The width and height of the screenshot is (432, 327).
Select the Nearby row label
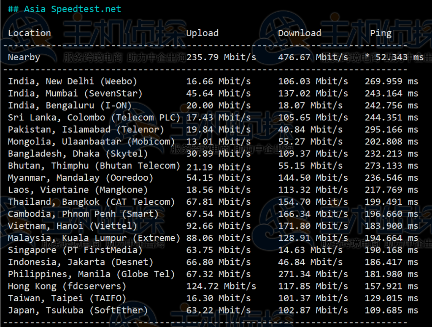pyautogui.click(x=24, y=57)
